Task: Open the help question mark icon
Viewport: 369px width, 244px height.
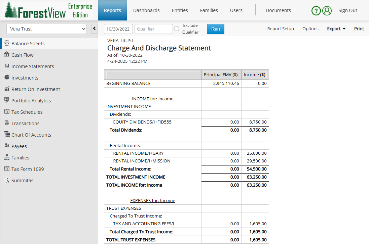Action: pyautogui.click(x=316, y=11)
